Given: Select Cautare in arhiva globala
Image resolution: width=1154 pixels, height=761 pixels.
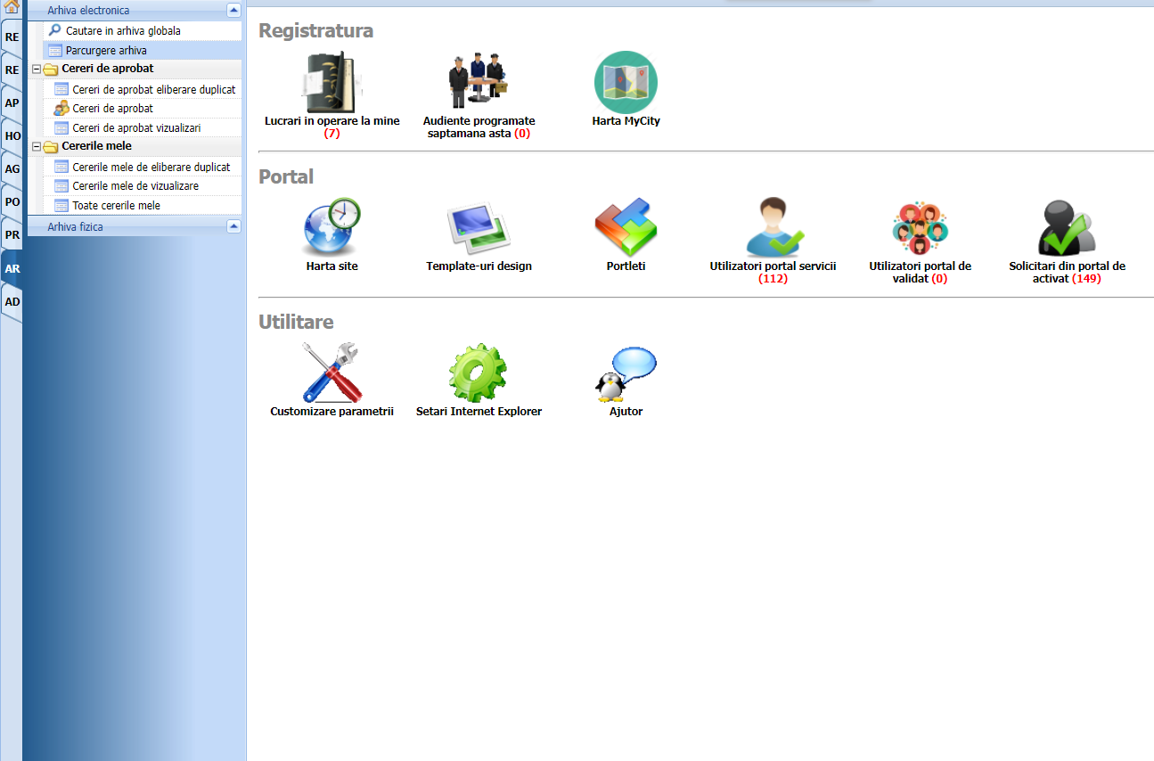Looking at the screenshot, I should tap(123, 31).
